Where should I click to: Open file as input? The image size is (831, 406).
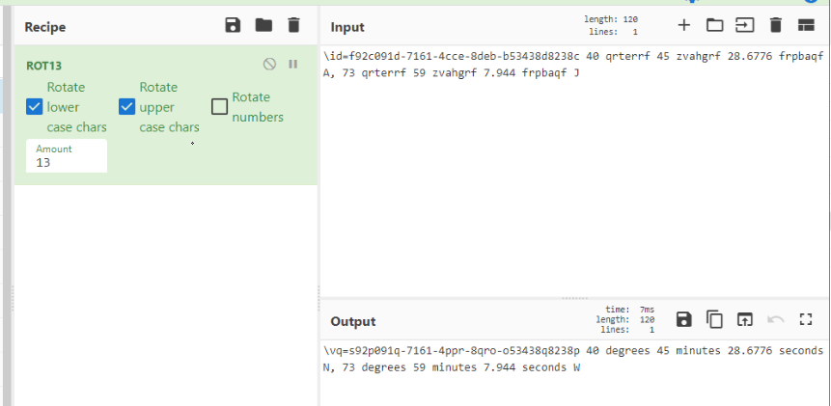(745, 26)
